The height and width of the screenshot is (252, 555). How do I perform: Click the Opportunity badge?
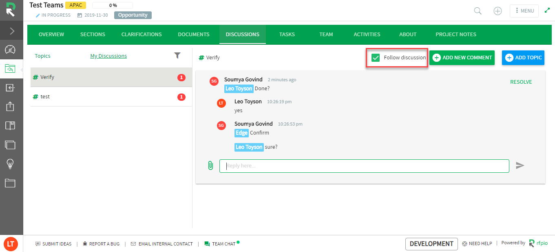pyautogui.click(x=133, y=15)
